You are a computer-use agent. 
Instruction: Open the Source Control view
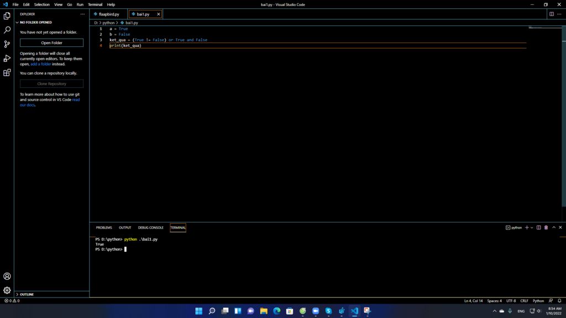click(x=7, y=44)
